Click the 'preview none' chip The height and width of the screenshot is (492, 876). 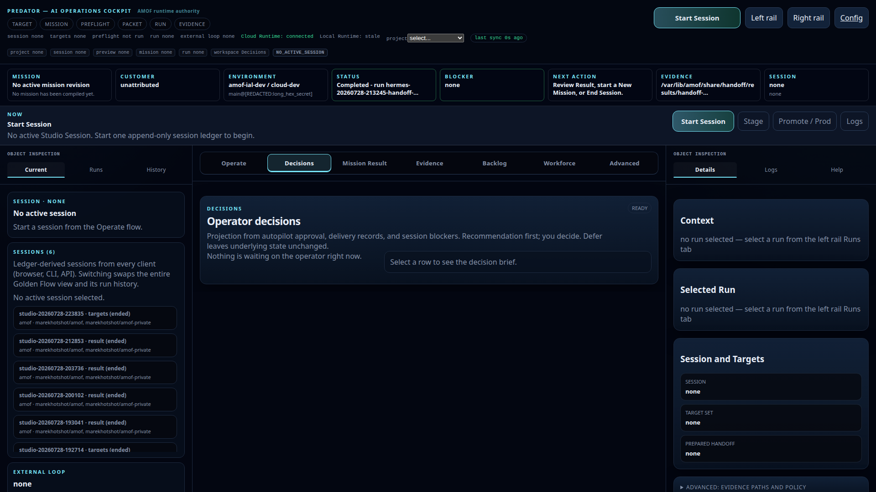coord(113,52)
